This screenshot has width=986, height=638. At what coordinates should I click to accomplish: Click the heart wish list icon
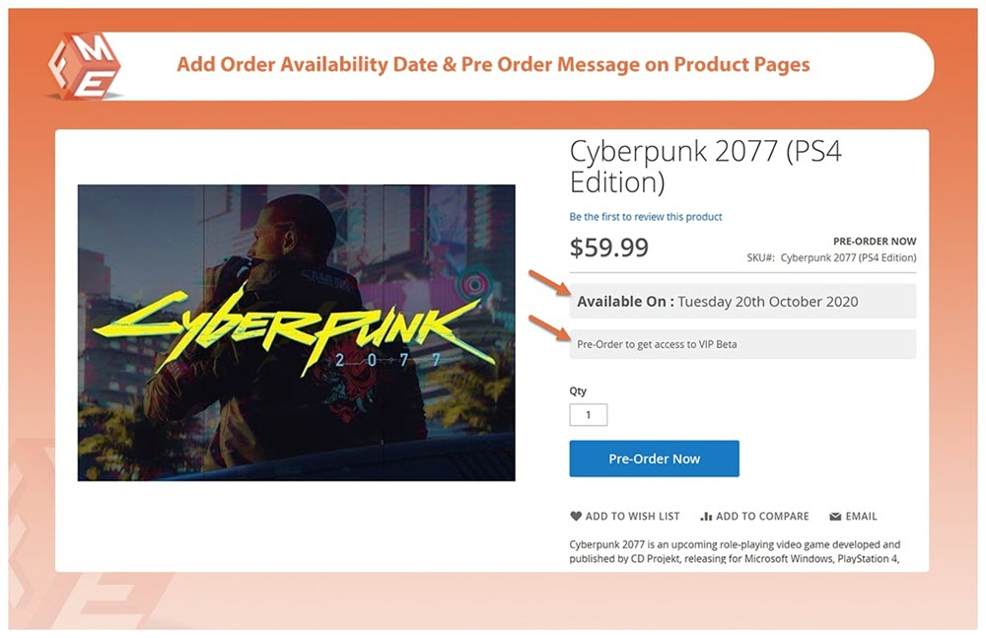(576, 516)
